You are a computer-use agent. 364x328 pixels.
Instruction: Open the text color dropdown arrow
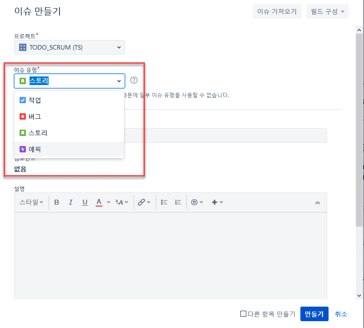(x=109, y=202)
